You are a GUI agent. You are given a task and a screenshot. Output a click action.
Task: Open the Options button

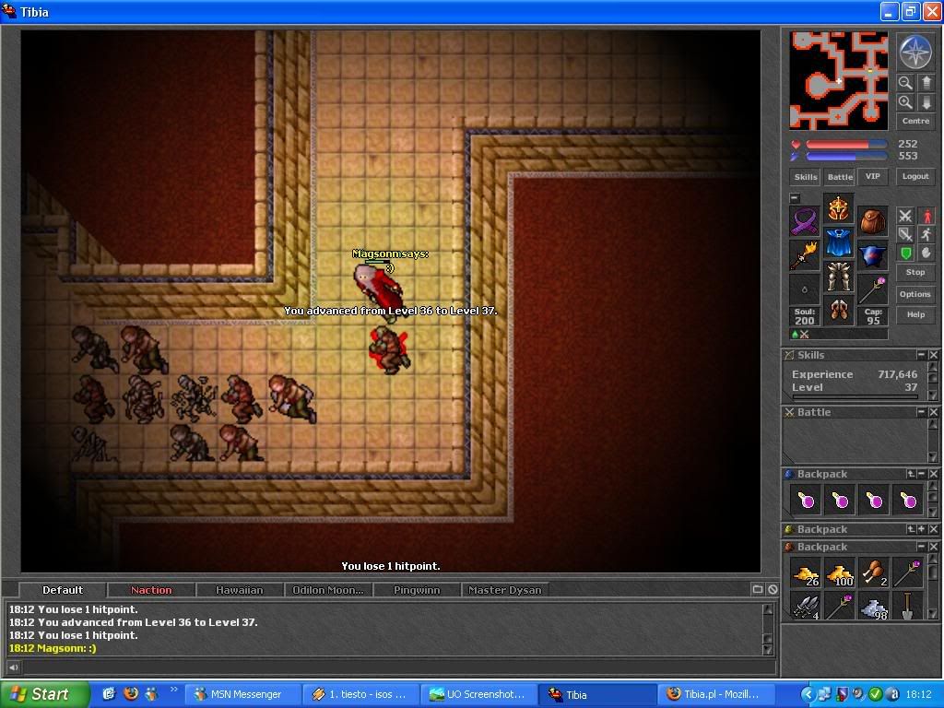(915, 294)
